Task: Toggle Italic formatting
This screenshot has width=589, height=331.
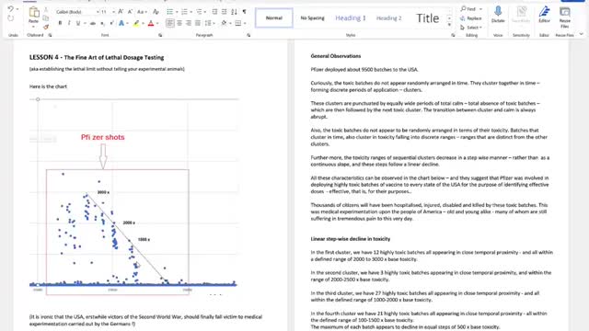Action: [x=69, y=23]
